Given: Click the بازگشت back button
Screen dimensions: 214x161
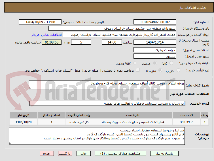Looking at the screenshot, I should (x=65, y=154).
